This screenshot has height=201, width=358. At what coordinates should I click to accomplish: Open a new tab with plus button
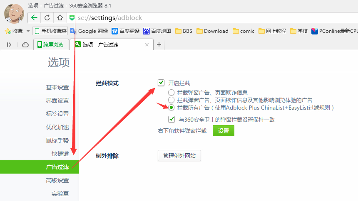[159, 45]
